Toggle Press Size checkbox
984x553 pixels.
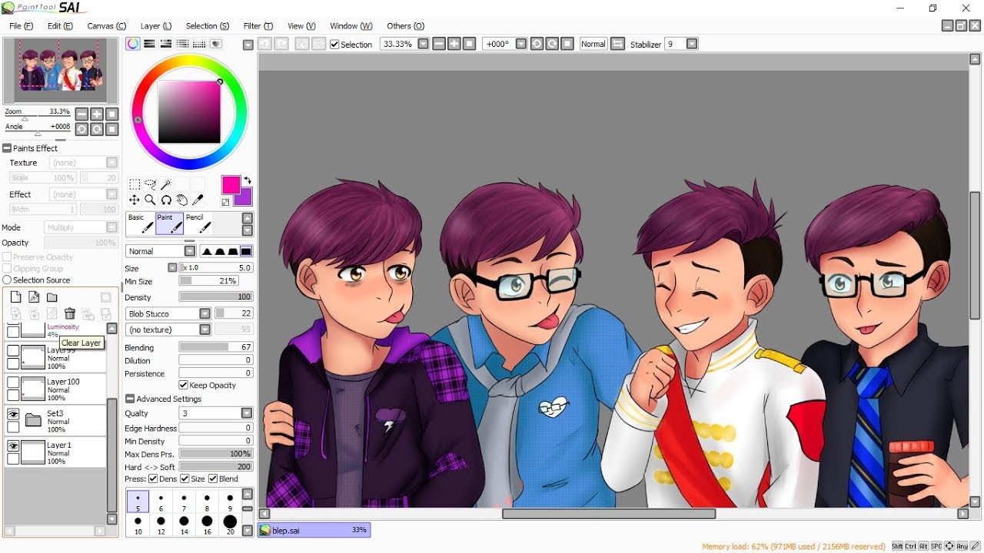184,478
